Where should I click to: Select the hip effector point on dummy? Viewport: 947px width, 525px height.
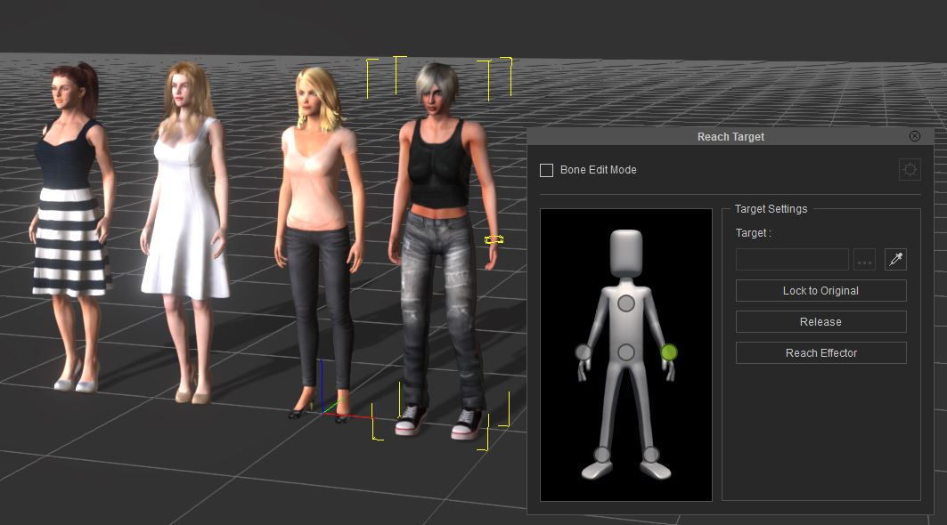pyautogui.click(x=626, y=352)
